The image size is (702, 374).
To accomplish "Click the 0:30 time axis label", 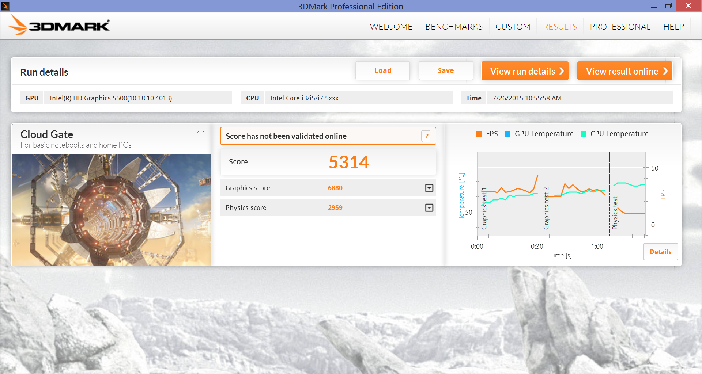I will click(537, 247).
